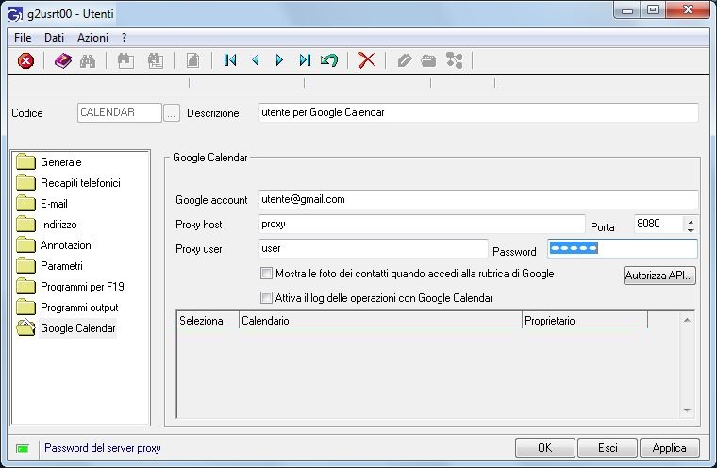Click the red X delete icon
Viewport: 717px width, 468px height.
tap(367, 60)
